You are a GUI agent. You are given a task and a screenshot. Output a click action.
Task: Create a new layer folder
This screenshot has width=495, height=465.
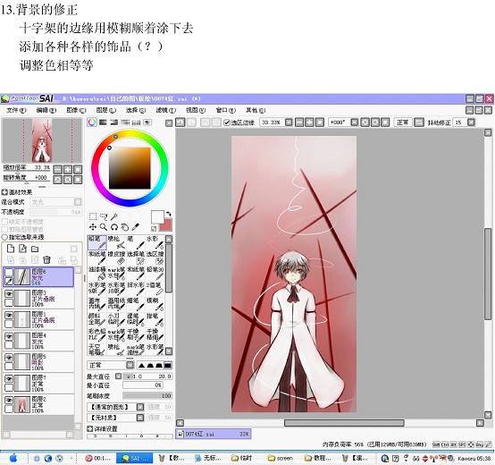click(x=35, y=249)
